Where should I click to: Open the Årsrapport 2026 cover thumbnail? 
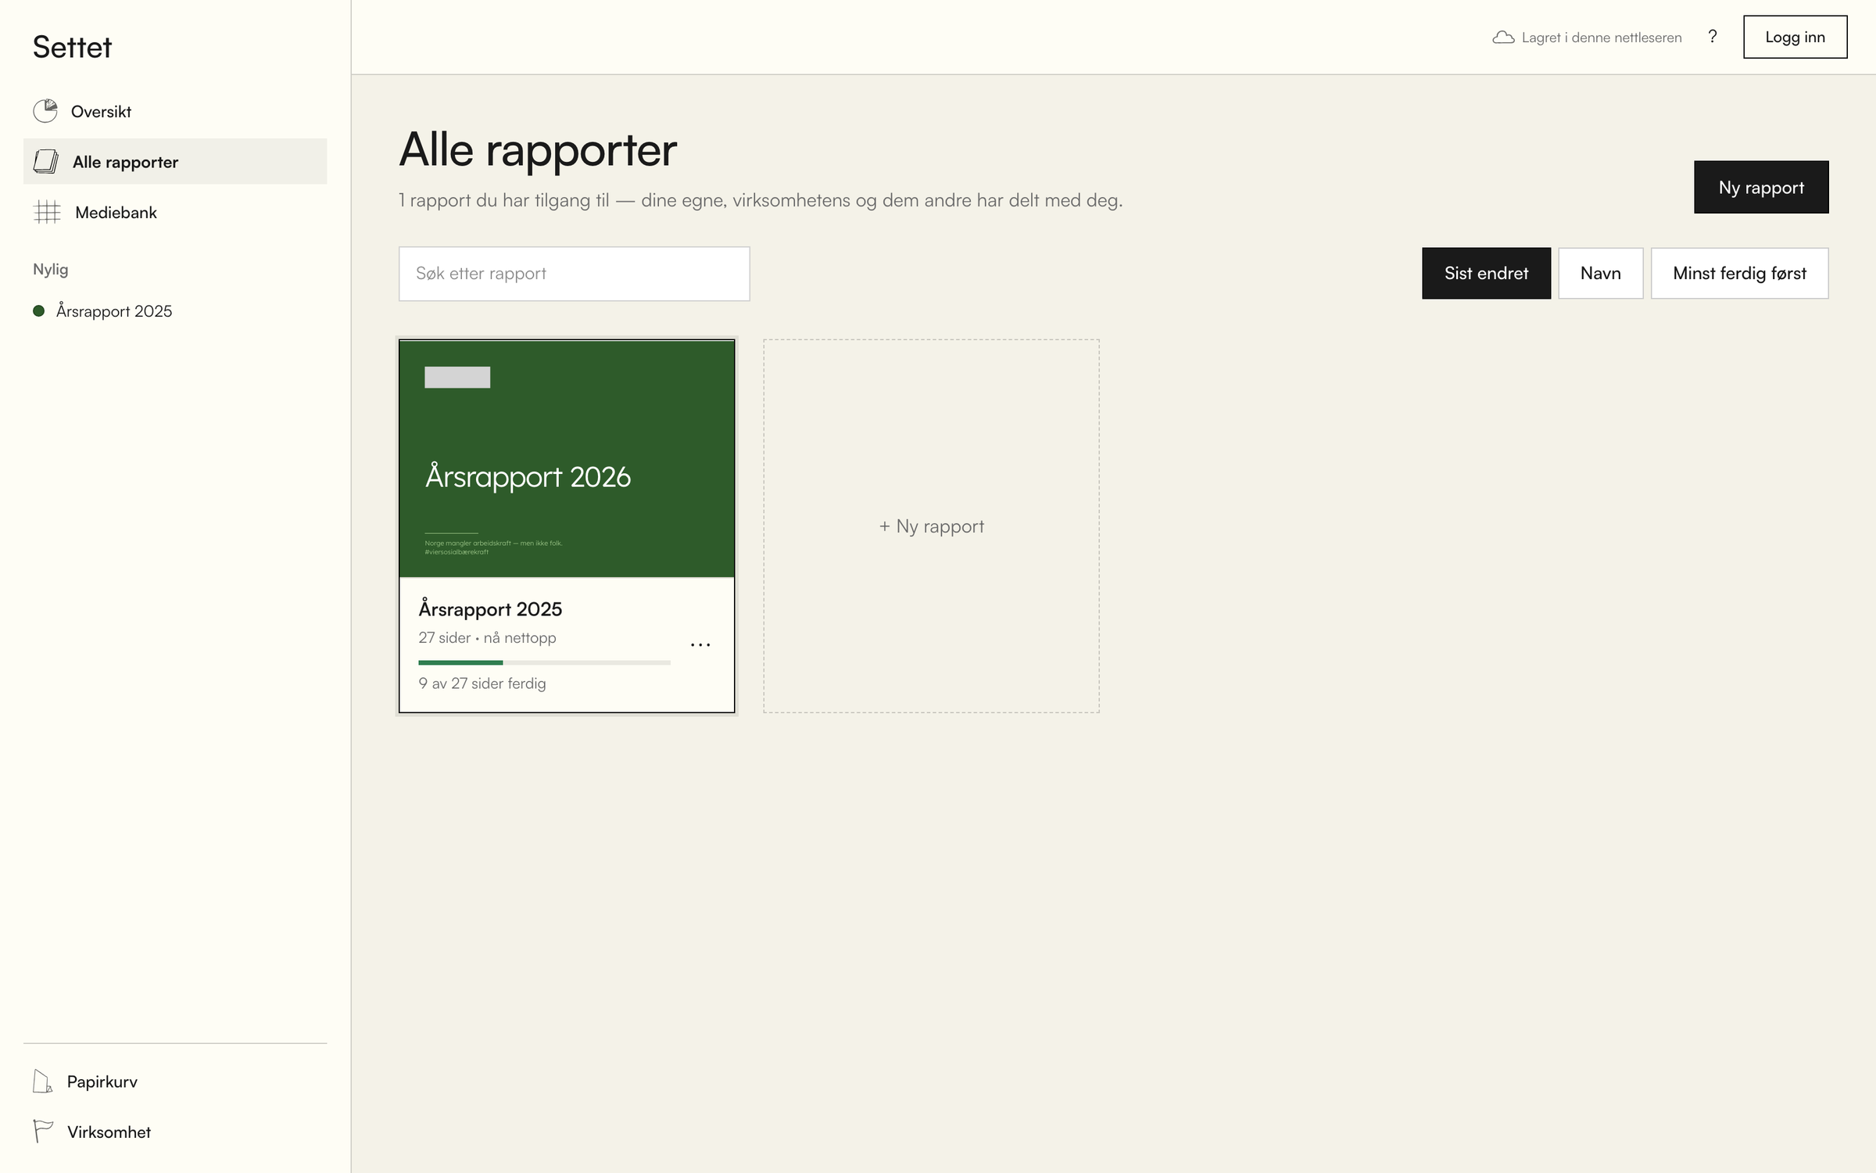567,458
